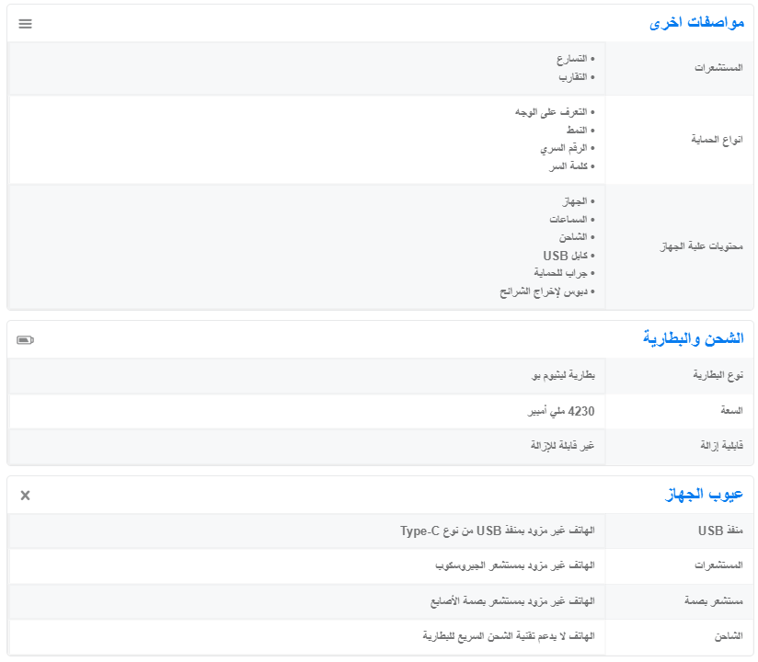
Task: Click the battery icon in الشحن والبطارية header
Action: pyautogui.click(x=25, y=340)
